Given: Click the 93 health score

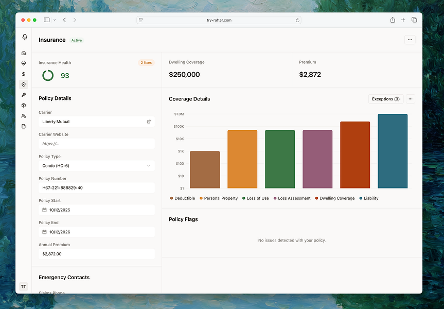Looking at the screenshot, I should coord(65,76).
